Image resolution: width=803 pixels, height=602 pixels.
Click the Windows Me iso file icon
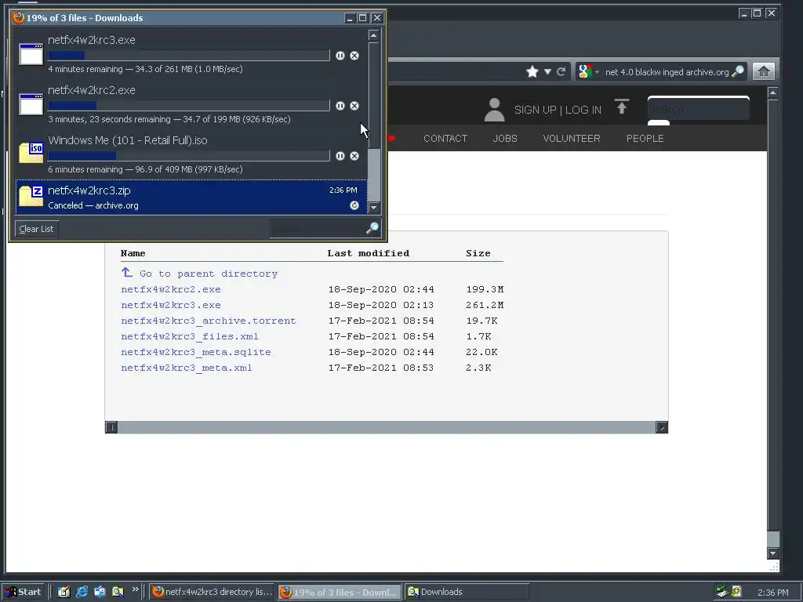point(31,153)
